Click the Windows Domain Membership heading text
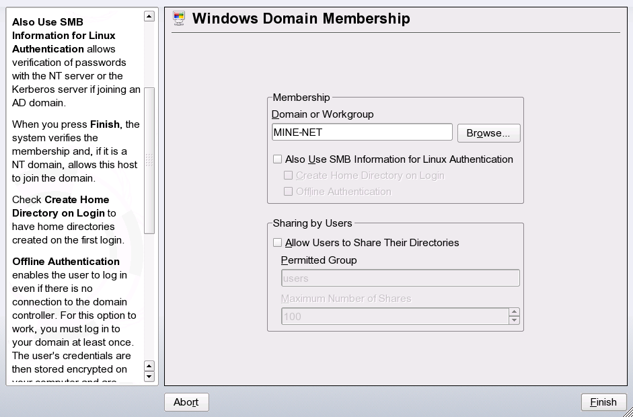633x417 pixels. pos(301,18)
